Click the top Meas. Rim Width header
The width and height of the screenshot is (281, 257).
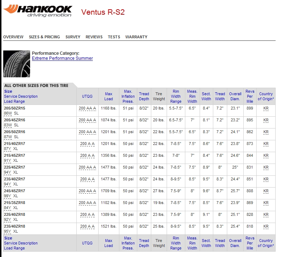point(192,96)
